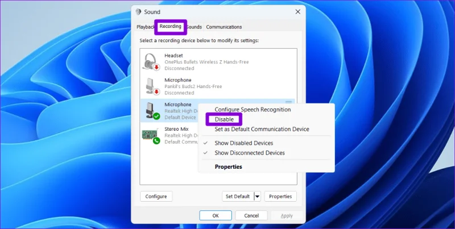This screenshot has width=455, height=229.
Task: Click the Disconnected status under Headset
Action: pos(179,68)
